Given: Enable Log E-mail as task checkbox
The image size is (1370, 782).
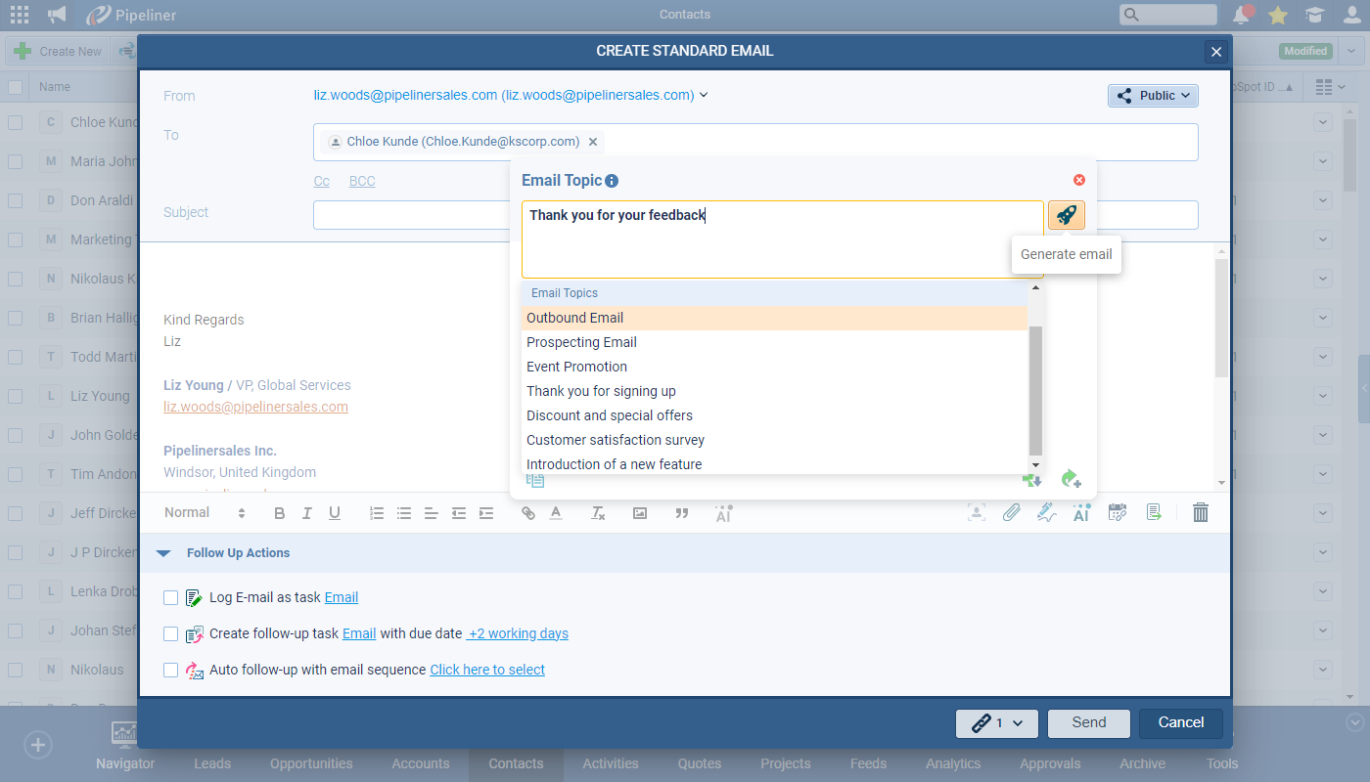Looking at the screenshot, I should pos(171,598).
